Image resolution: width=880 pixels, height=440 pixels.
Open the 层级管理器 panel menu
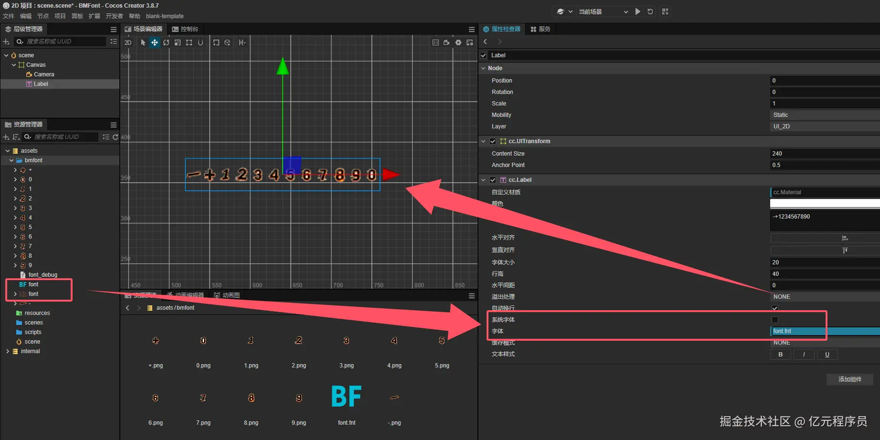[114, 29]
